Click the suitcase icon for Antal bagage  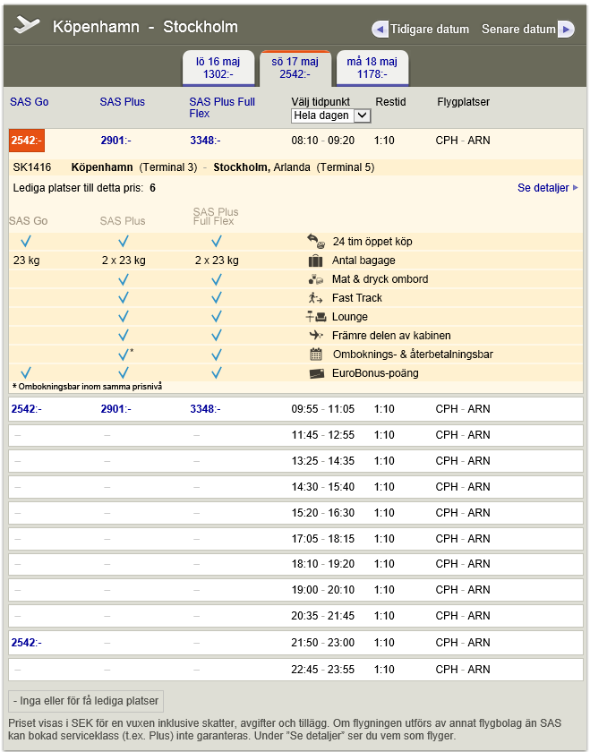(x=315, y=261)
